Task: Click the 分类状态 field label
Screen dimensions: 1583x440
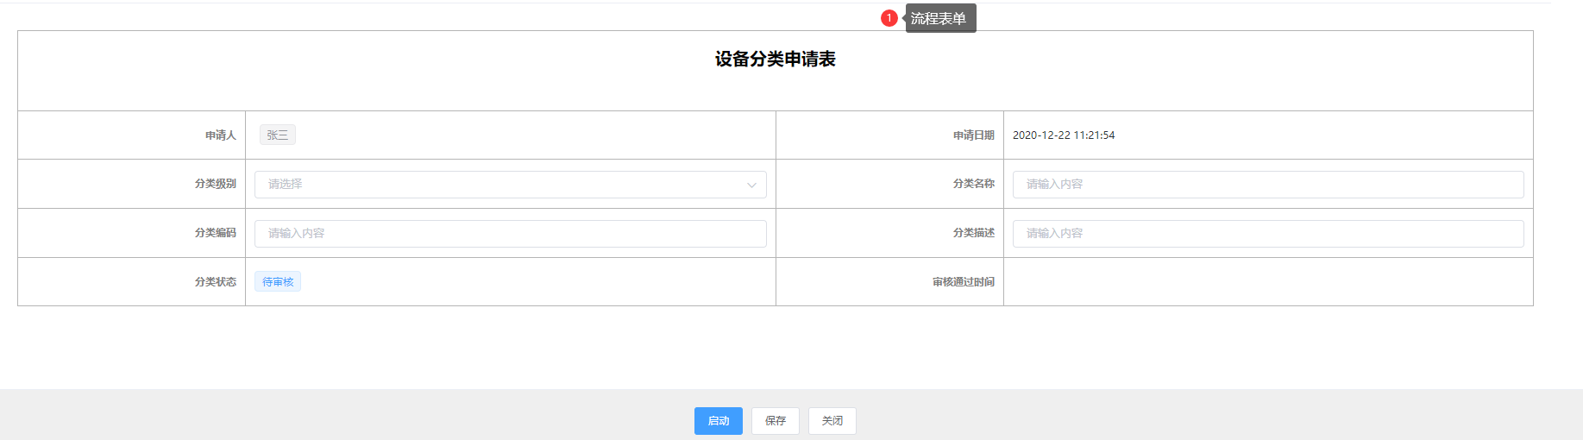Action: [x=216, y=282]
